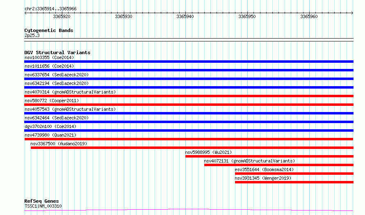The height and width of the screenshot is (215, 365).
Task: Select the blue bar of nsv6337654
Action: (189, 79)
